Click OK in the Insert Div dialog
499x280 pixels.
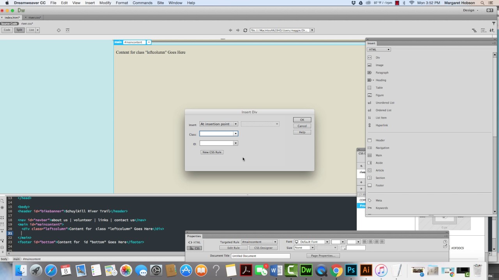pos(302,120)
